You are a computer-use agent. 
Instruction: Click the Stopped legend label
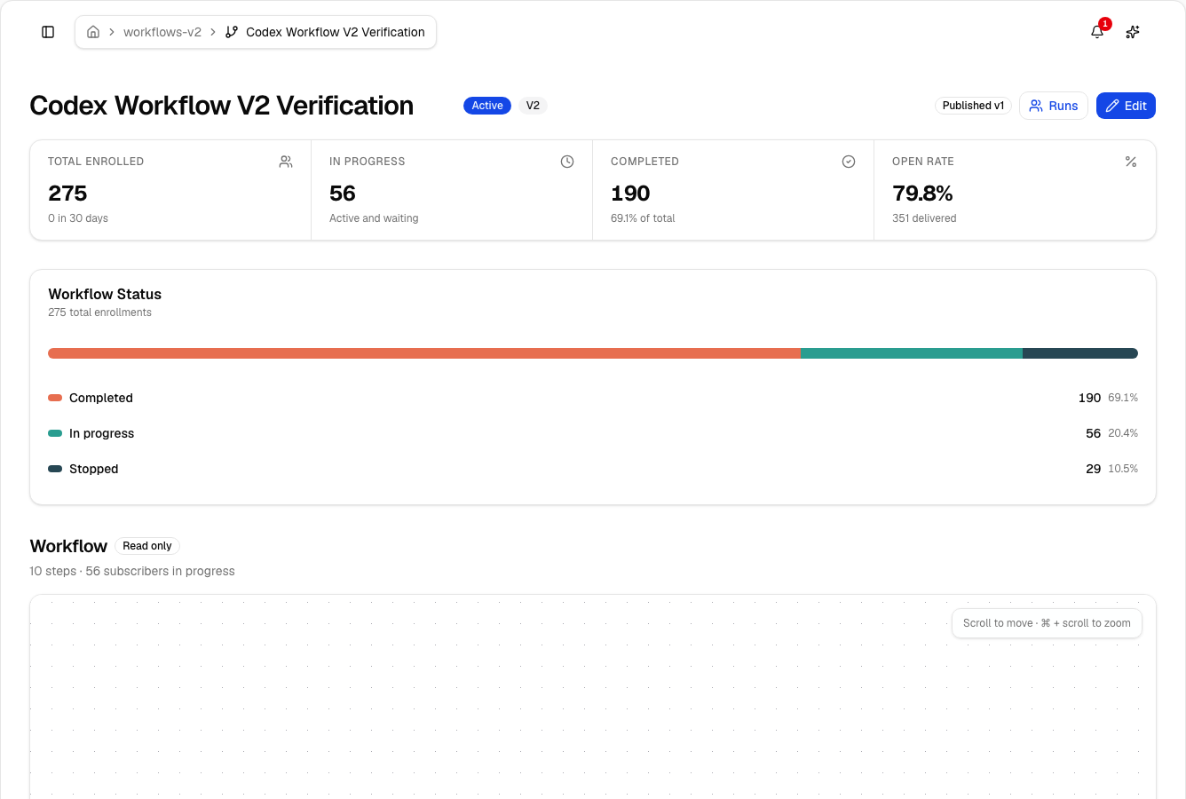coord(94,469)
